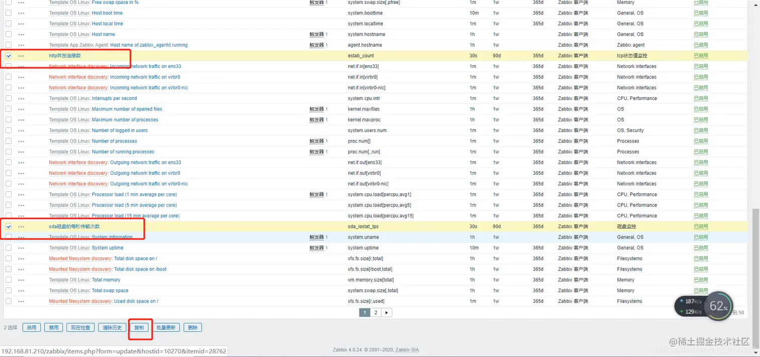Select the Interrupts per second checkbox

pos(9,98)
